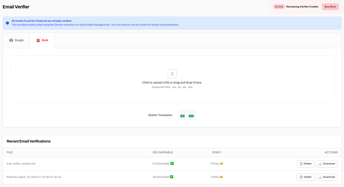Delete the findymail_export CSV verification
The height and width of the screenshot is (187, 344).
[x=305, y=177]
